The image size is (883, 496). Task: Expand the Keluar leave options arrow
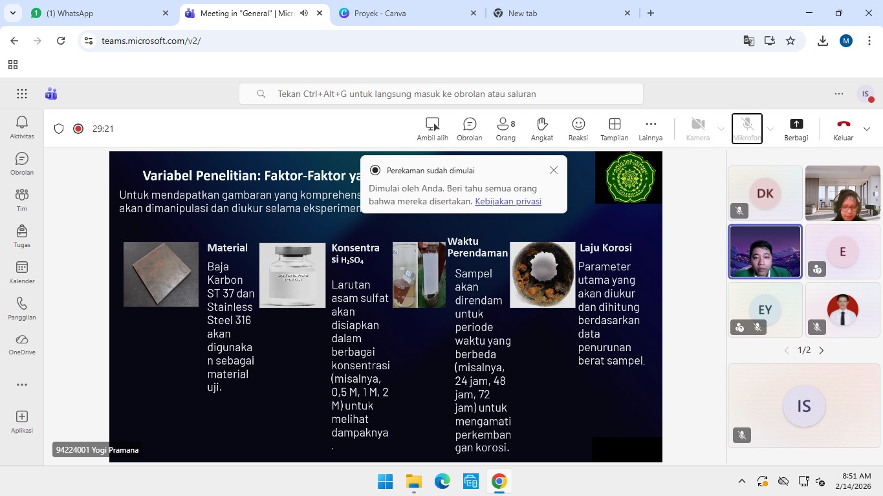867,129
